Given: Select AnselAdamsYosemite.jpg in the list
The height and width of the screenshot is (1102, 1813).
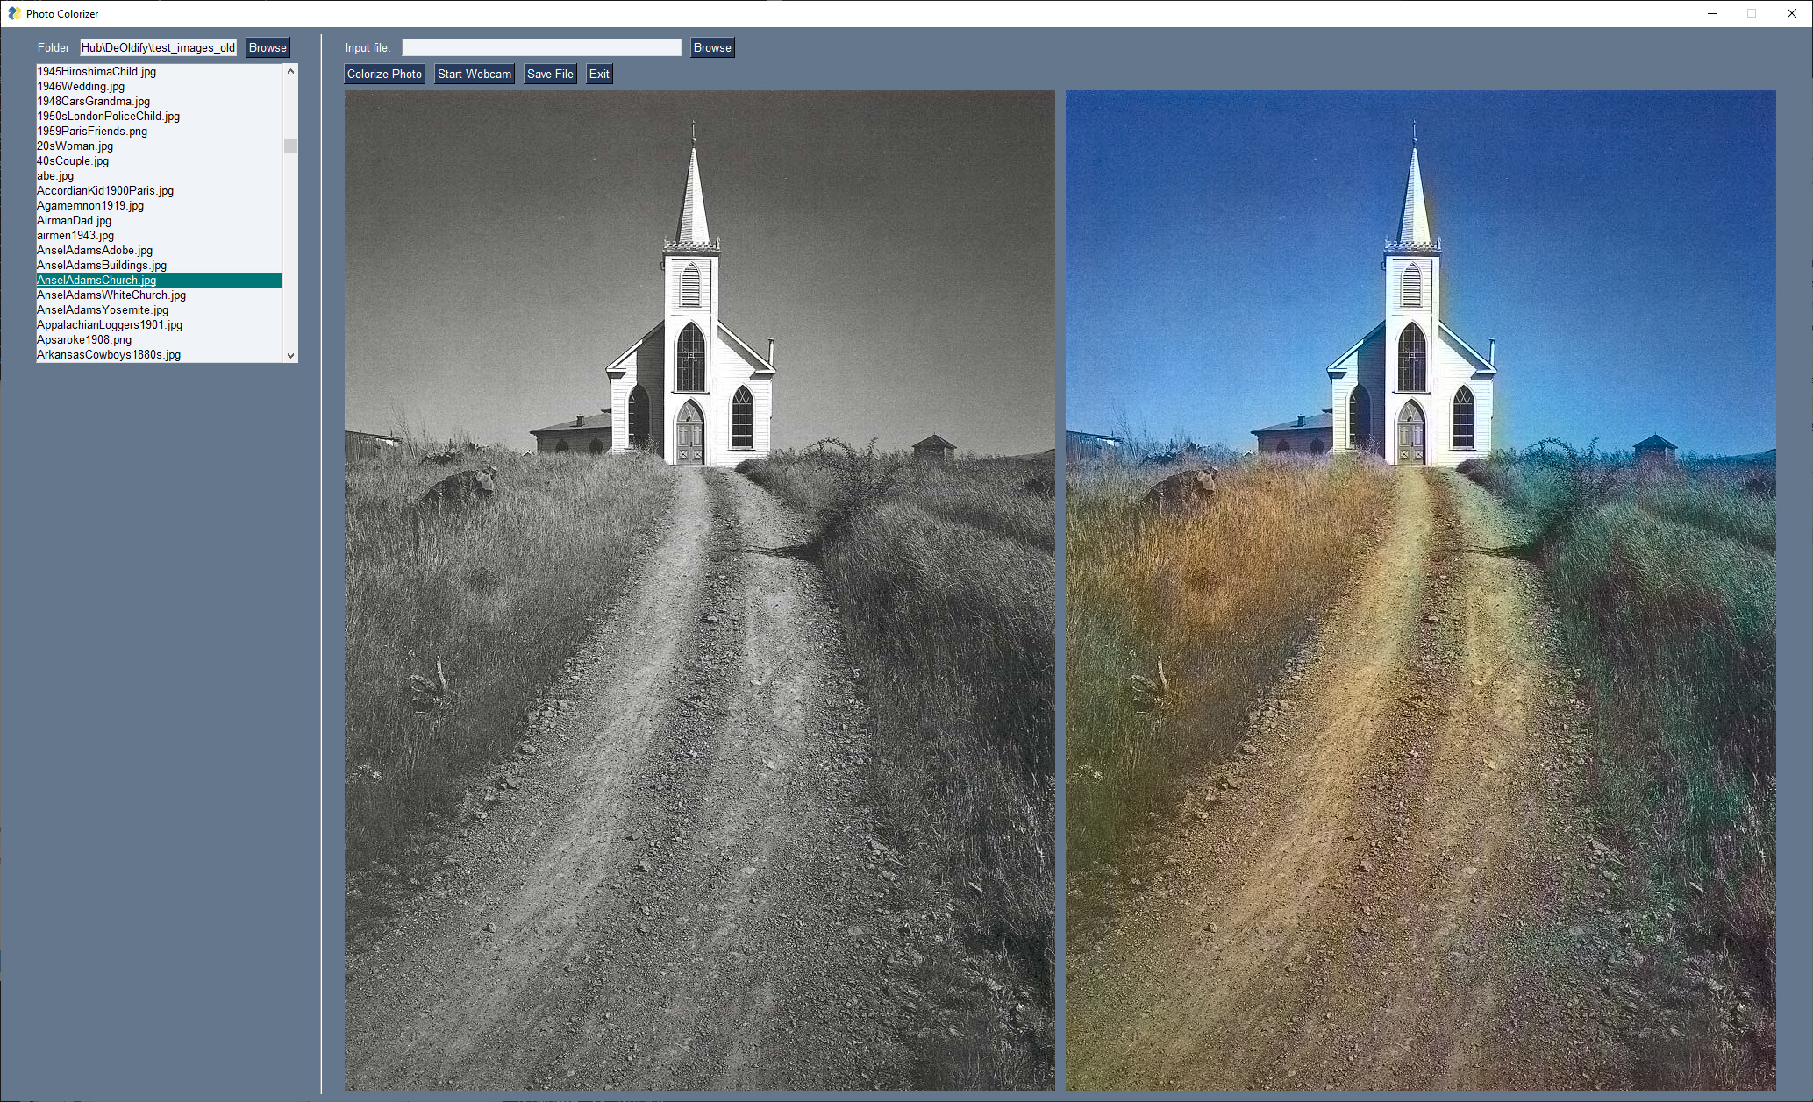Looking at the screenshot, I should [x=159, y=309].
